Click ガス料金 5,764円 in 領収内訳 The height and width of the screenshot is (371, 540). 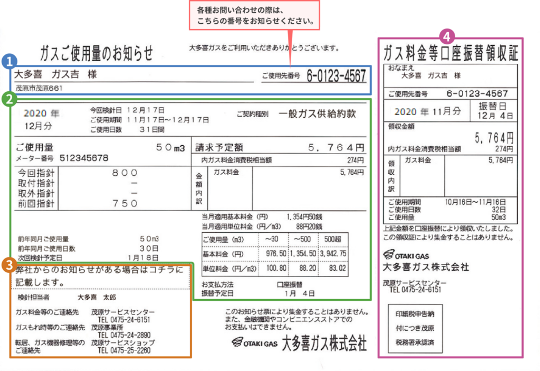501,160
